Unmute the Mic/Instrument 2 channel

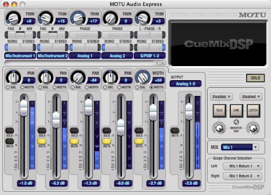click(x=42, y=141)
